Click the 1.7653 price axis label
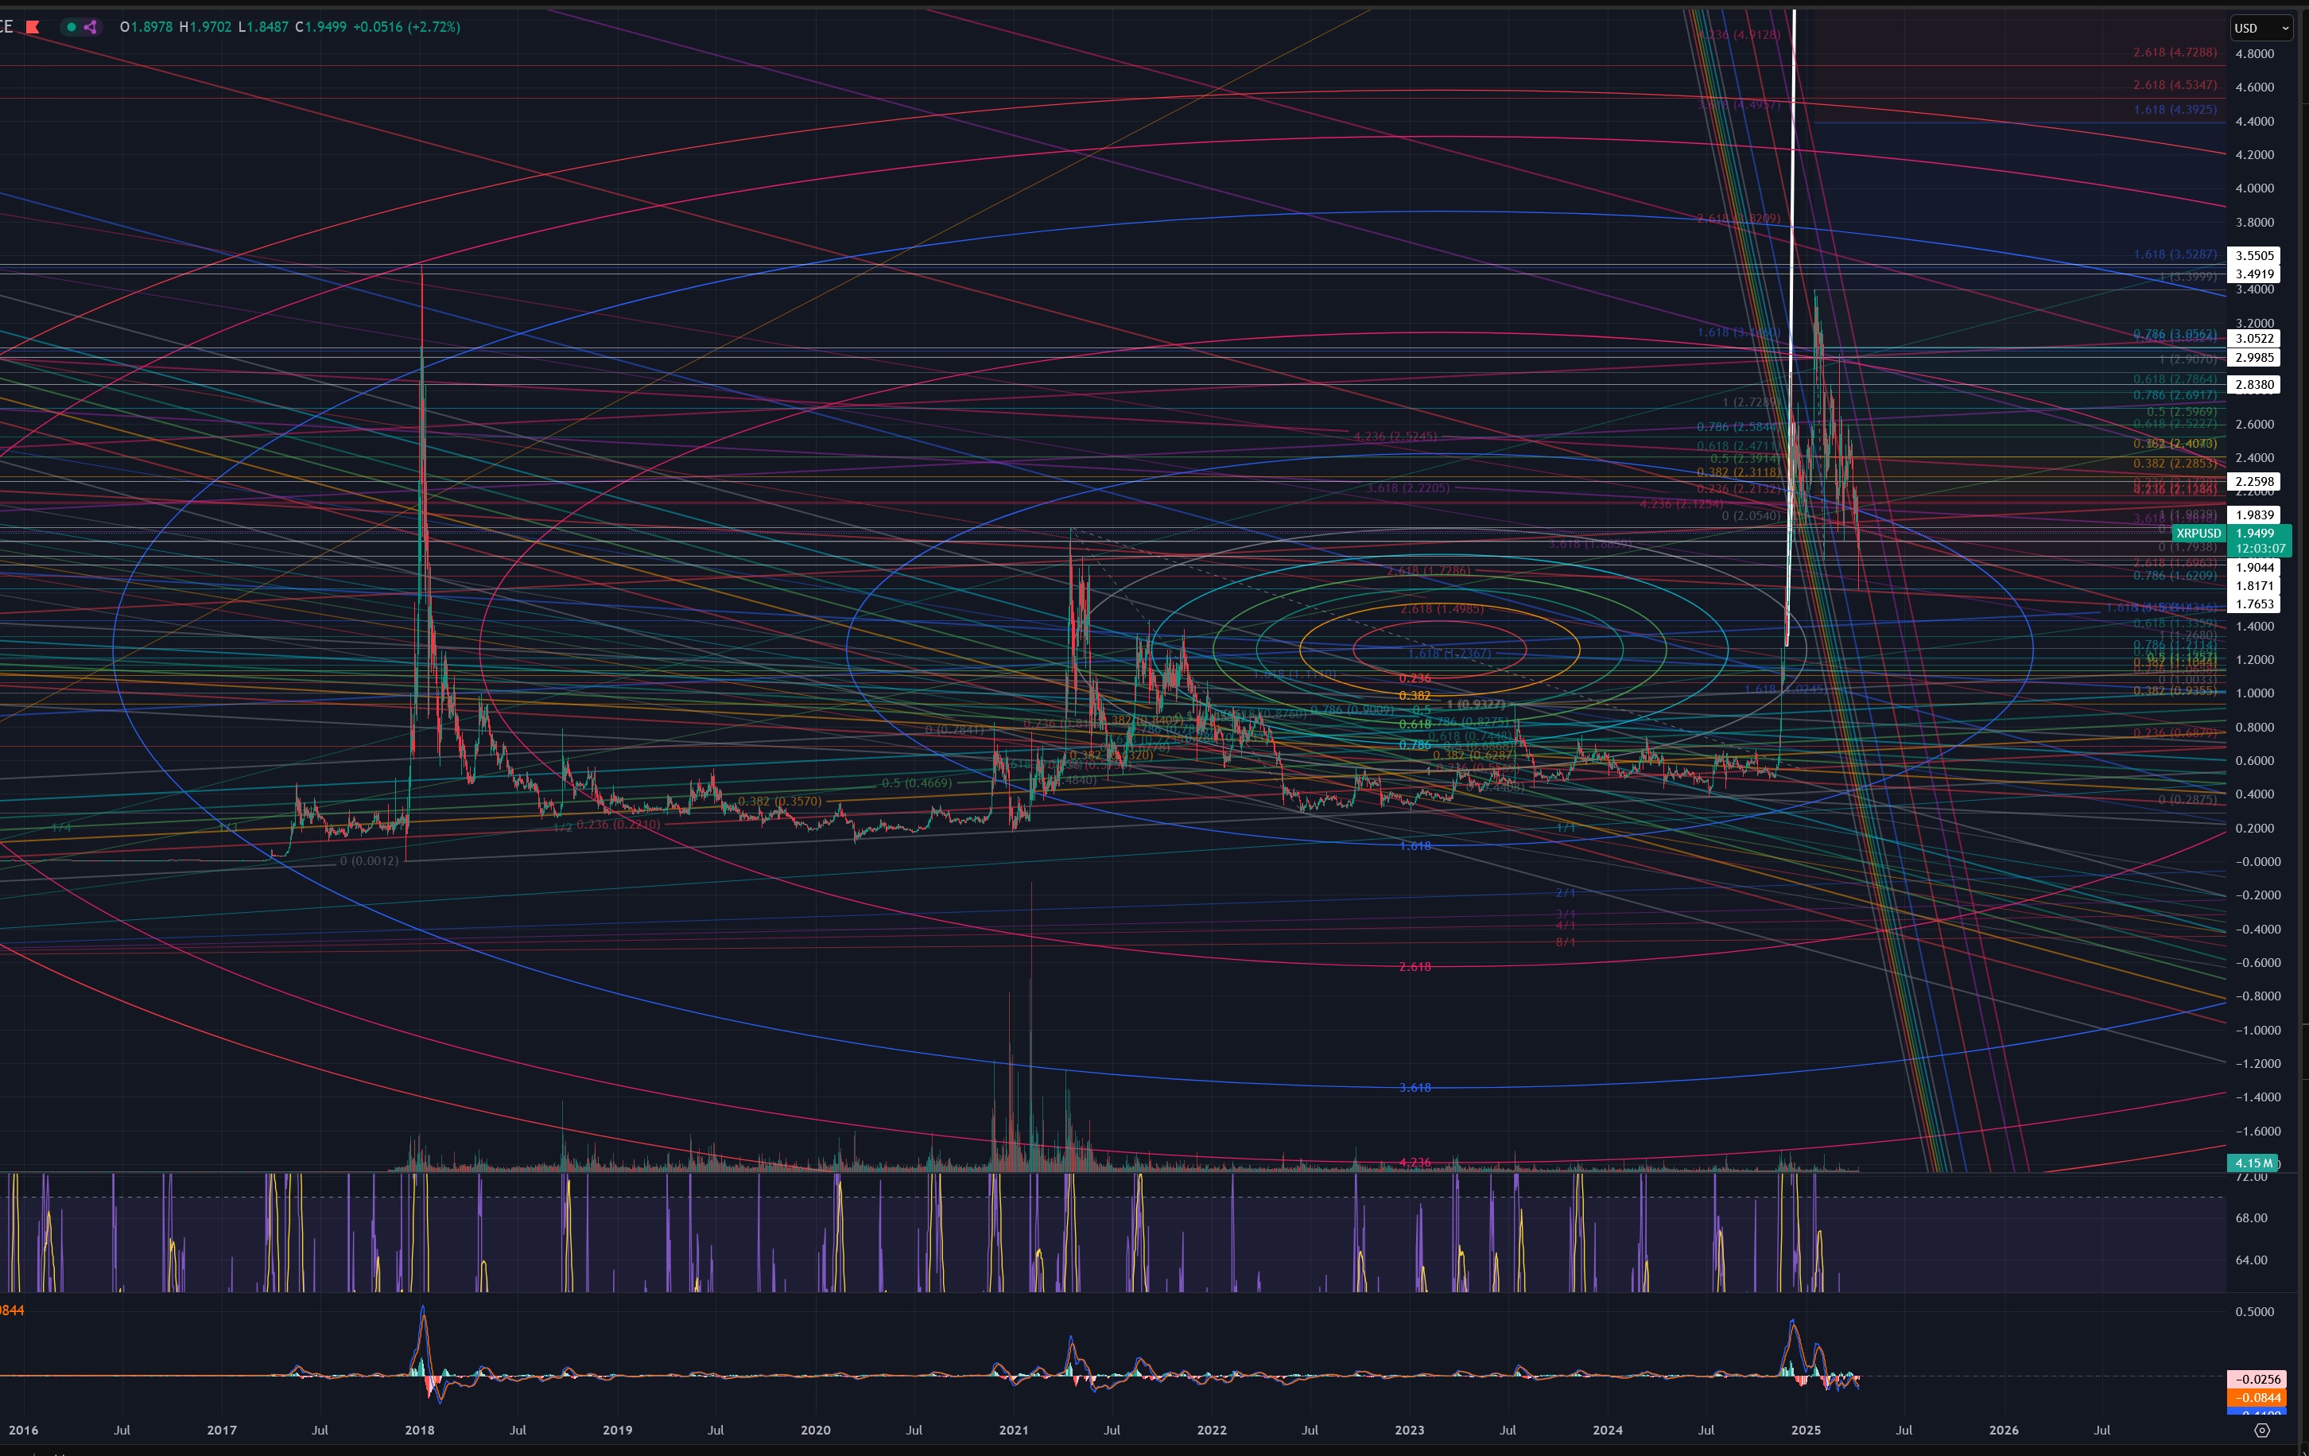2309x1456 pixels. 2254,604
